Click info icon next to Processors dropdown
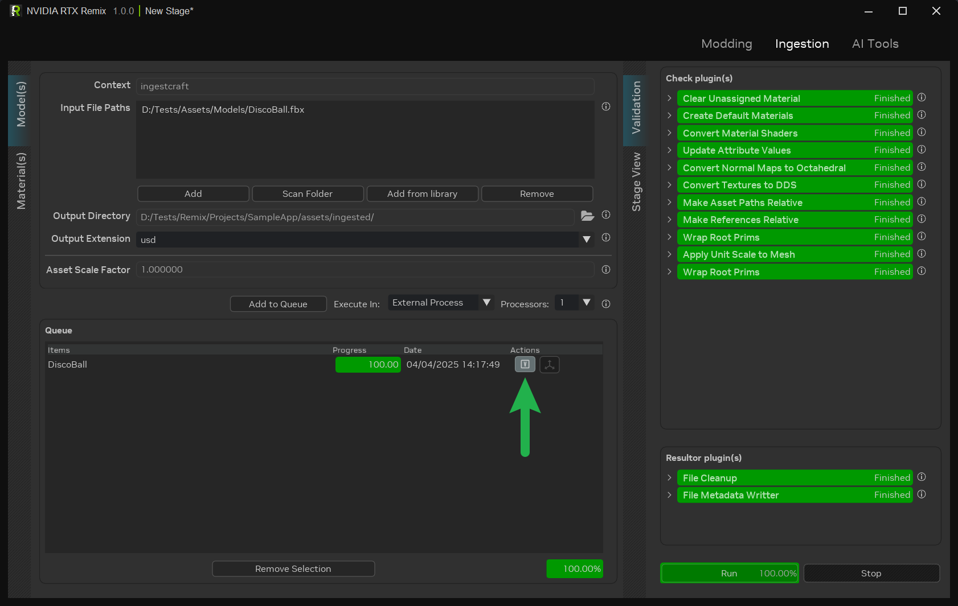Screen dimensions: 958x606 click(606, 304)
